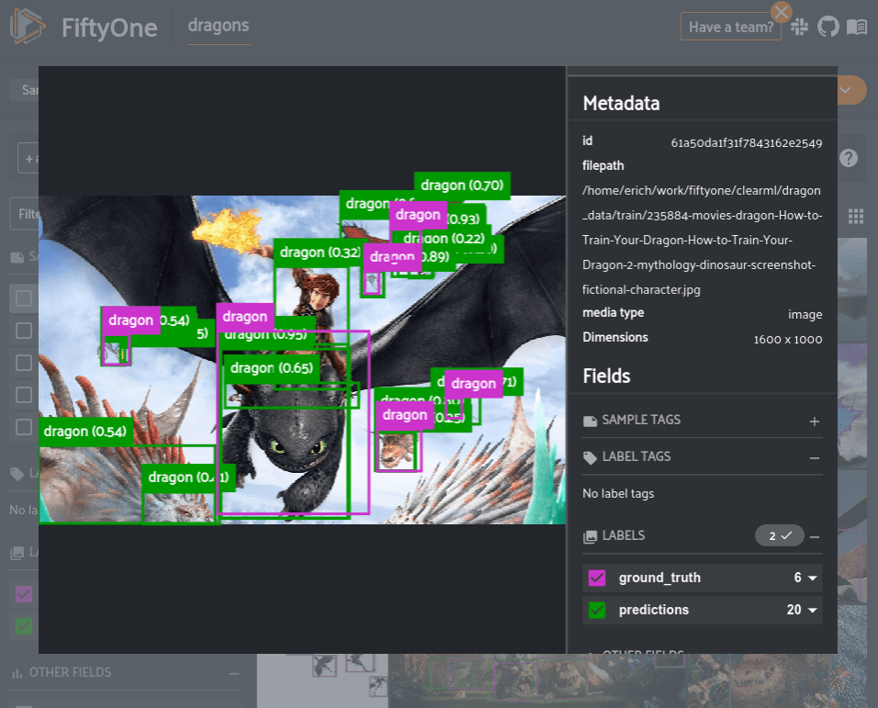Select the dragon (0.22) prediction label

(444, 239)
